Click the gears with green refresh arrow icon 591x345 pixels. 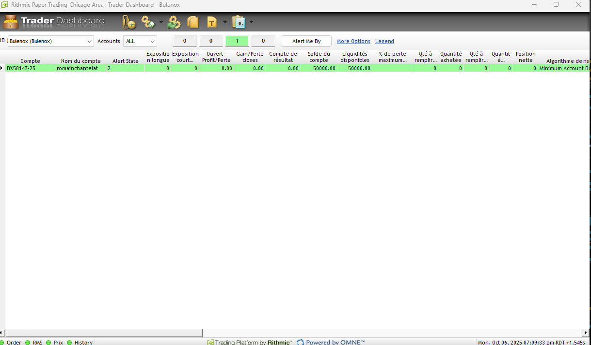pos(174,22)
